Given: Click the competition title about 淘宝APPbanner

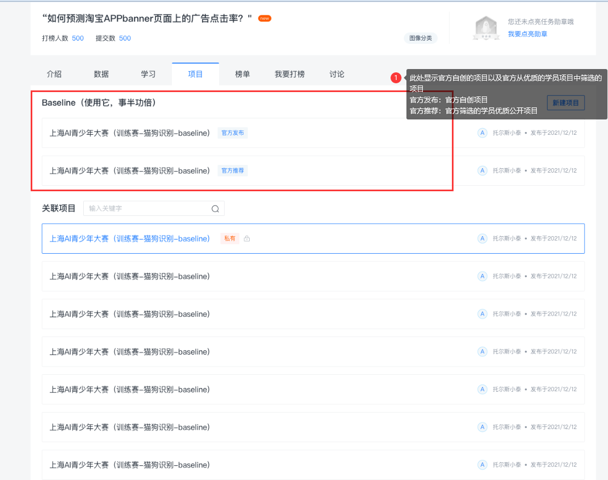Looking at the screenshot, I should pos(147,18).
